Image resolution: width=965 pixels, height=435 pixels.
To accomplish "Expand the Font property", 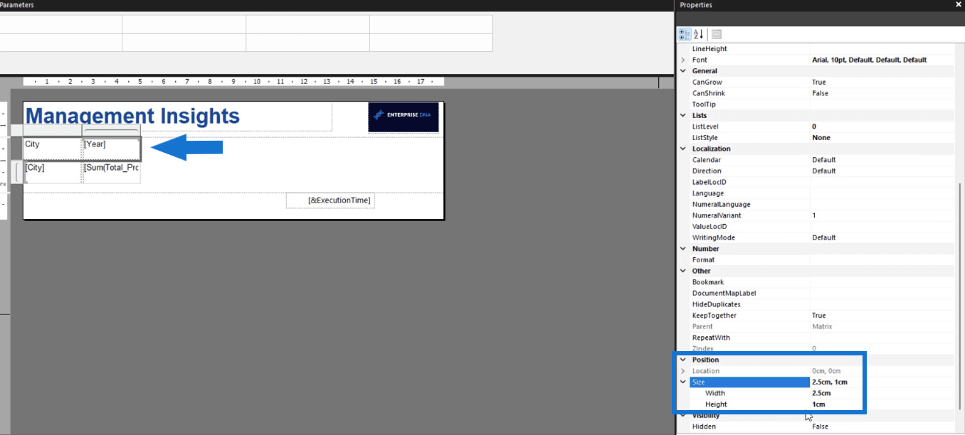I will click(683, 60).
